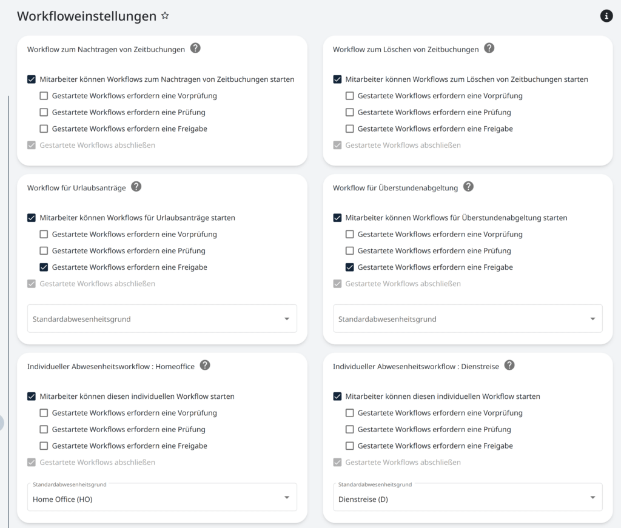621x528 pixels.
Task: Open the Dienstreise (D) dropdown
Action: pyautogui.click(x=593, y=496)
